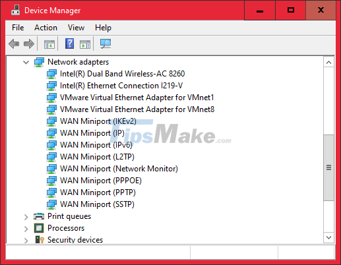Select WAN Miniport (SSTP) entry
This screenshot has width=341, height=265.
[x=97, y=204]
